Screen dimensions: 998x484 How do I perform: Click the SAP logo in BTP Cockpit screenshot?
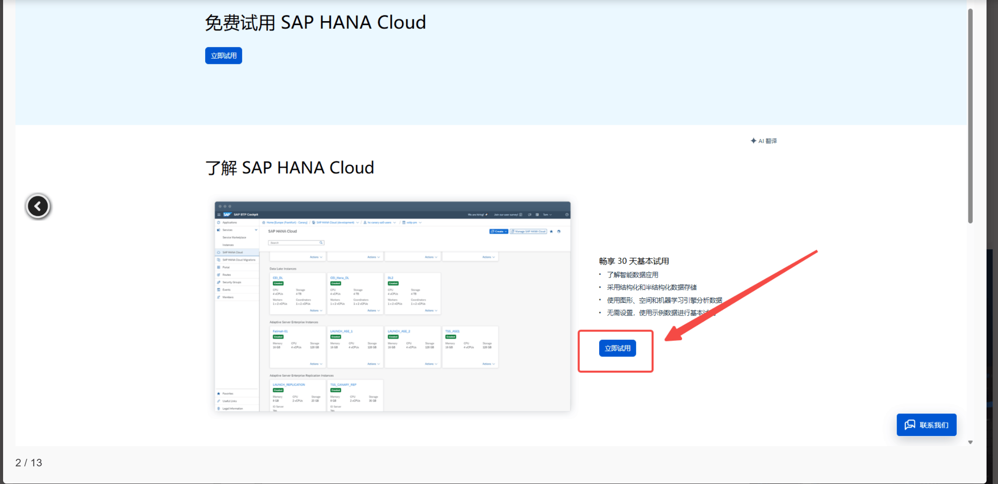click(227, 214)
